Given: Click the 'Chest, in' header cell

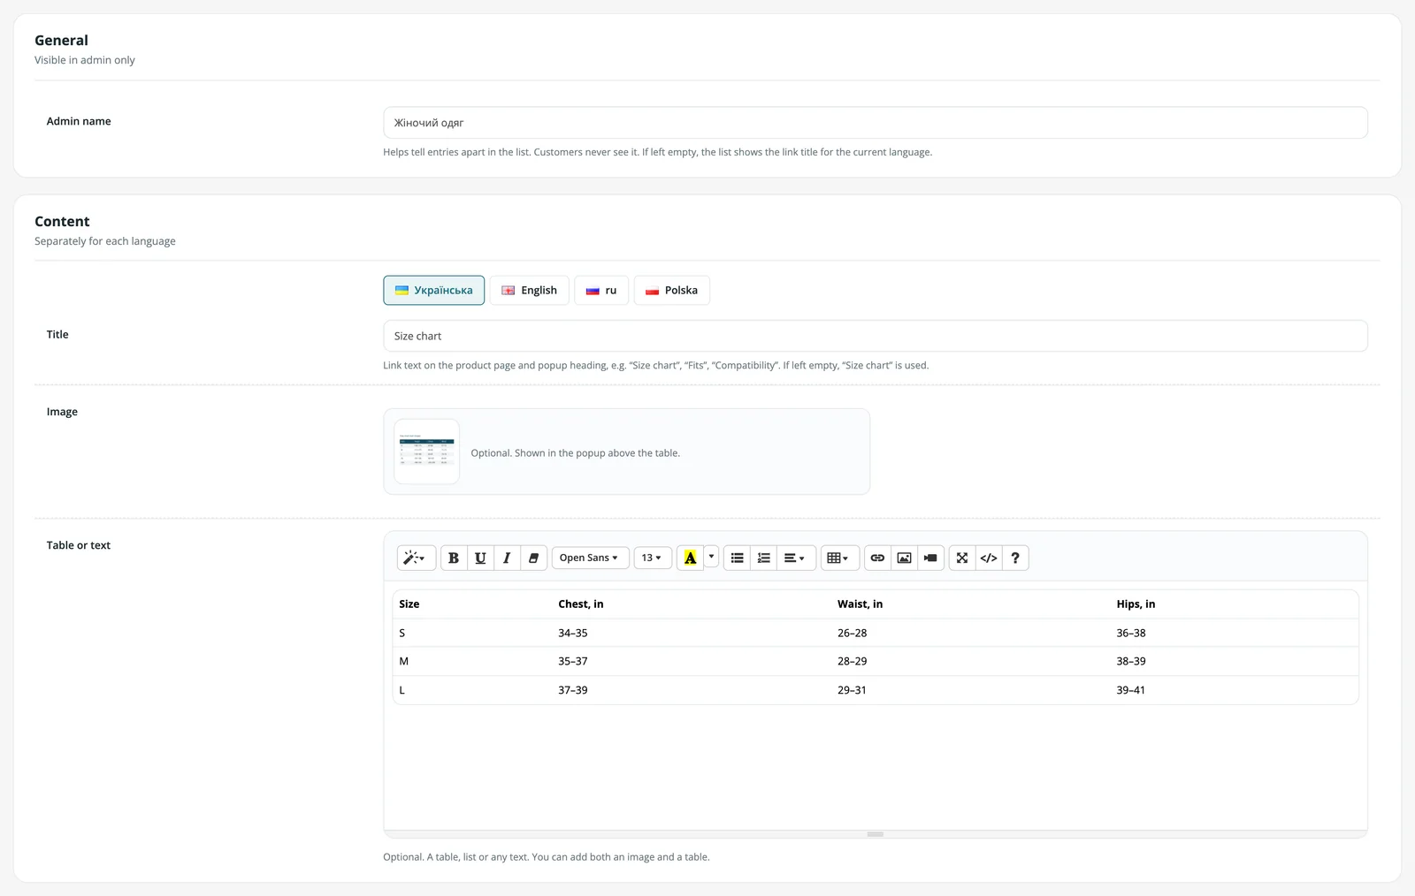Looking at the screenshot, I should pyautogui.click(x=692, y=604).
